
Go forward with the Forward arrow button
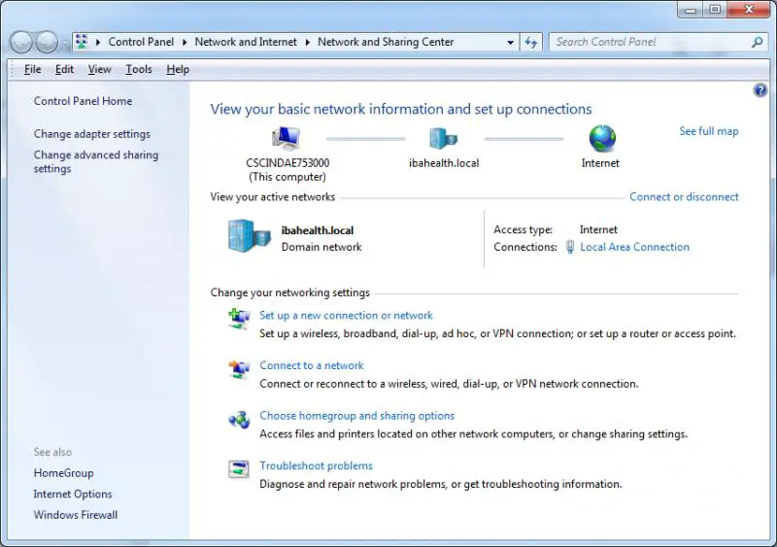pos(47,42)
